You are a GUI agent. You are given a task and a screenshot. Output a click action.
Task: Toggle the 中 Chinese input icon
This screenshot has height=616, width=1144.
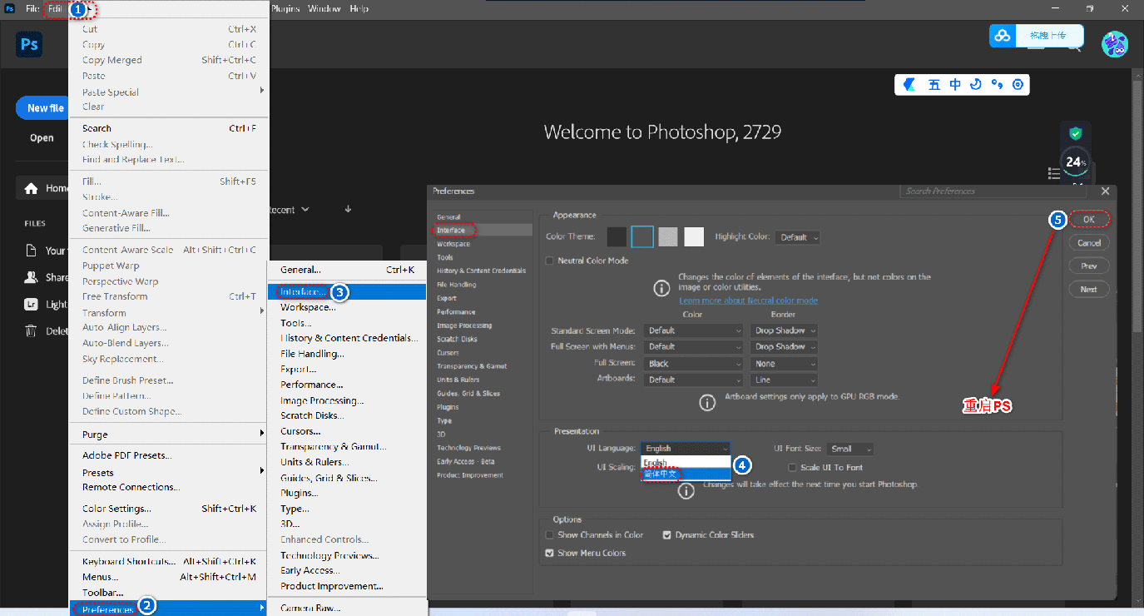click(x=955, y=84)
